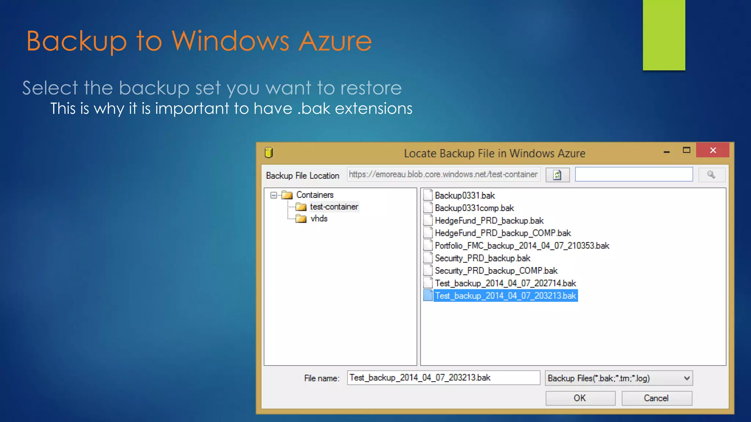
Task: Select the Containers folder icon
Action: click(x=287, y=195)
